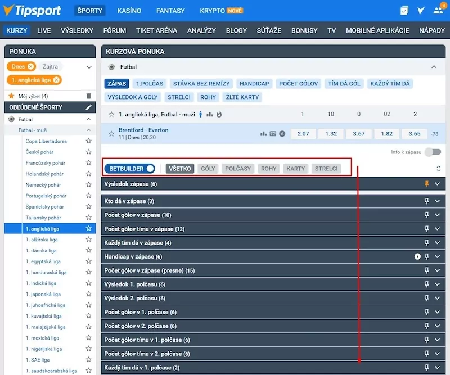This screenshot has width=450, height=375.
Task: Star the Brentford - Everton match
Action: [x=111, y=134]
